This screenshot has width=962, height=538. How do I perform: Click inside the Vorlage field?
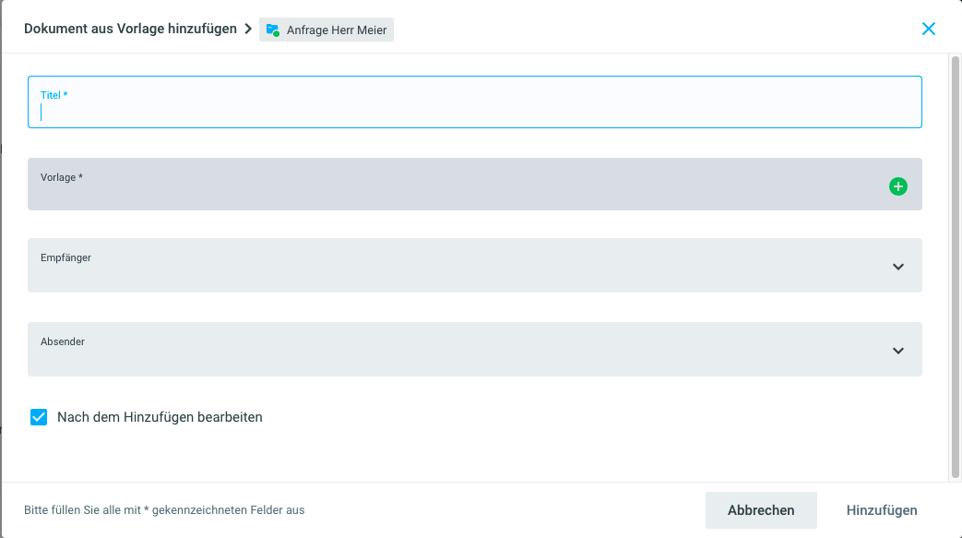coord(443,189)
